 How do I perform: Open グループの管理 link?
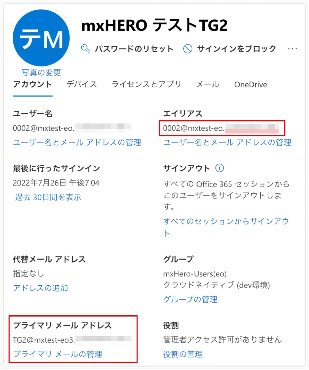(x=190, y=299)
